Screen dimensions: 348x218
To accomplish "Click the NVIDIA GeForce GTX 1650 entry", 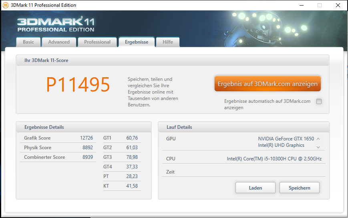I will [x=286, y=139].
